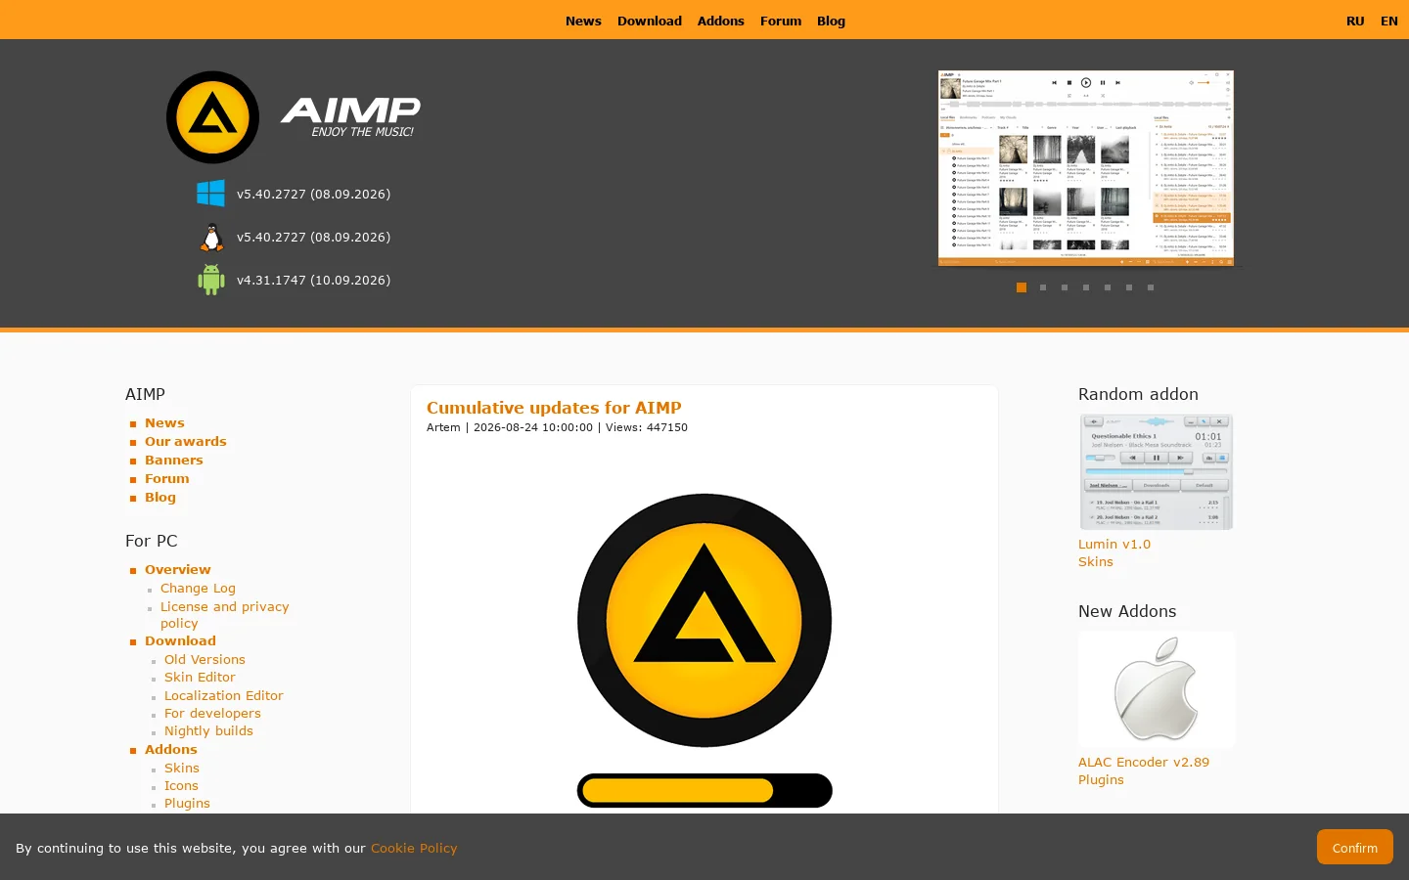Select the third slideshow dot
The width and height of the screenshot is (1409, 880).
pos(1065,287)
